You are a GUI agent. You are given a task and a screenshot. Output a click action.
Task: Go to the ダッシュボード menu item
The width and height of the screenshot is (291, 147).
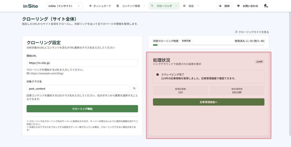[x=102, y=6]
